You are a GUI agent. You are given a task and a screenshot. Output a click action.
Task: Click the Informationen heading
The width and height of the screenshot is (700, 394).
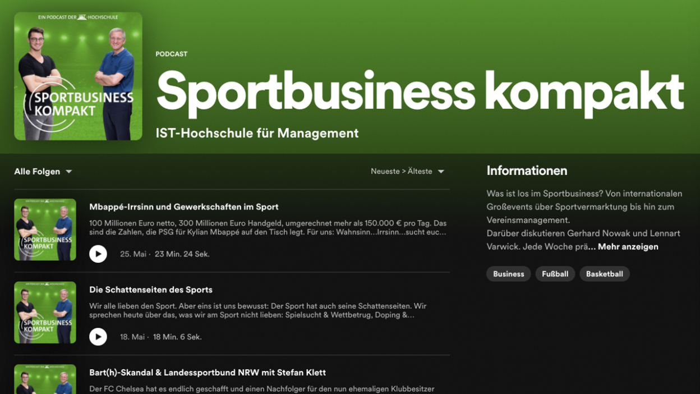point(527,171)
